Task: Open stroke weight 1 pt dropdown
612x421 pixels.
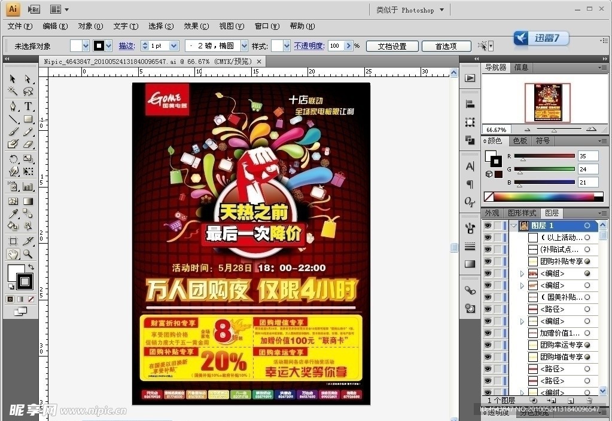Action: 174,46
